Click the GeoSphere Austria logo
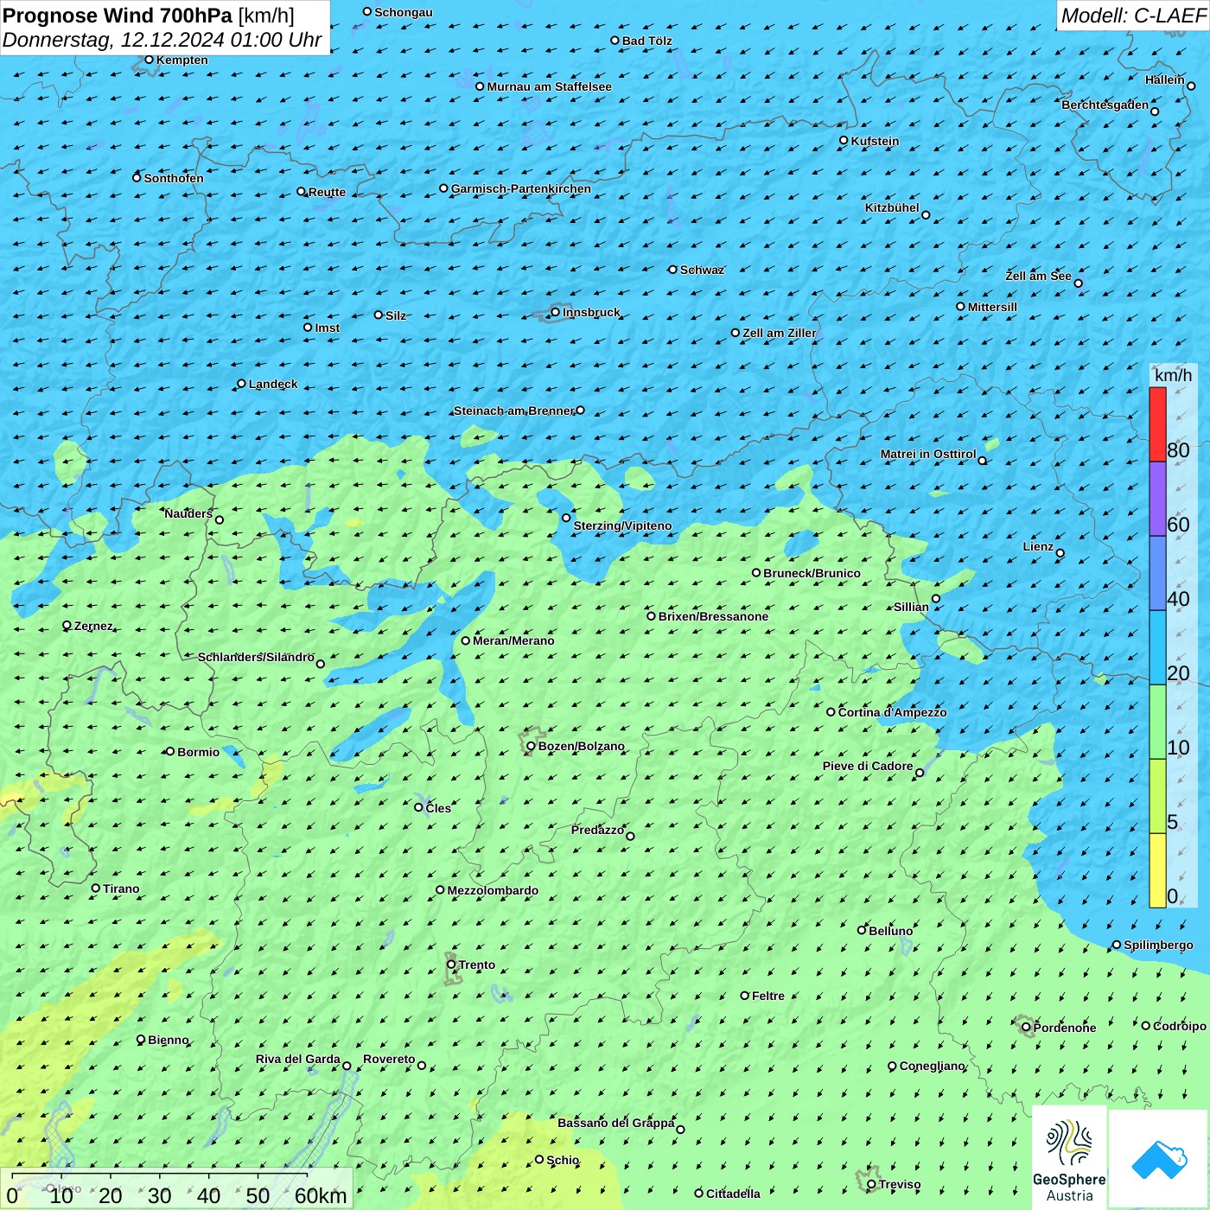 click(x=1069, y=1157)
